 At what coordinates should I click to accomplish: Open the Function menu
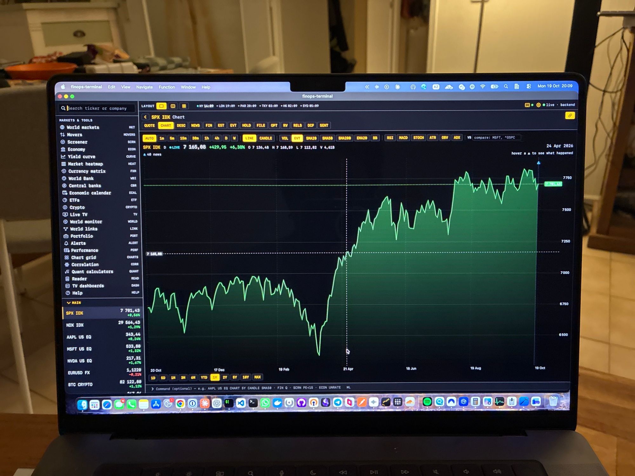(167, 87)
